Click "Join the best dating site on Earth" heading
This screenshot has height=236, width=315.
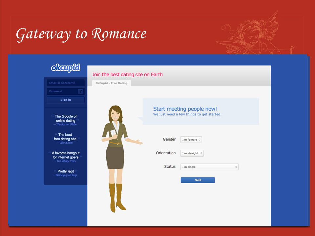(x=127, y=74)
